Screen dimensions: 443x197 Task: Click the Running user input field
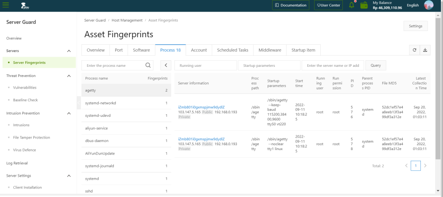click(206, 66)
